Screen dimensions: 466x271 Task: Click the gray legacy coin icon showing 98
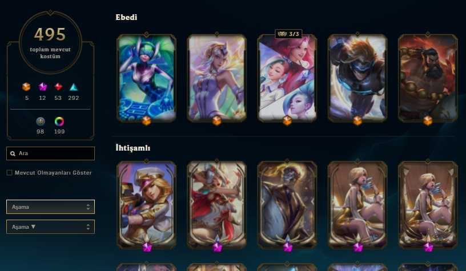tap(41, 121)
